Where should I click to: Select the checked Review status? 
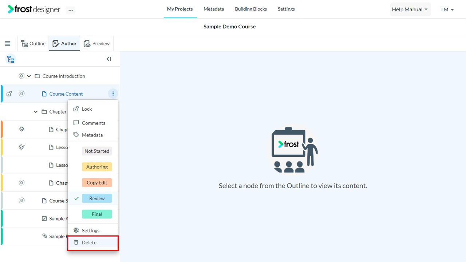coord(97,198)
